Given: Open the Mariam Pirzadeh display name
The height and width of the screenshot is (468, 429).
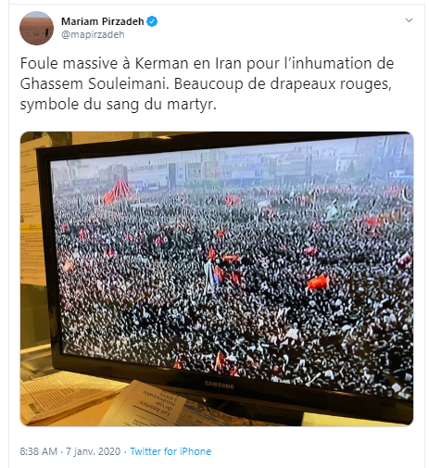Looking at the screenshot, I should [x=103, y=21].
